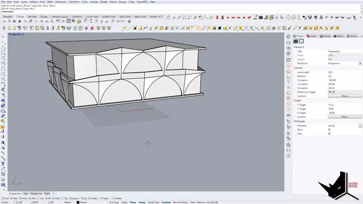Toggle Record History in the status bar
The width and height of the screenshot is (363, 204).
click(180, 202)
